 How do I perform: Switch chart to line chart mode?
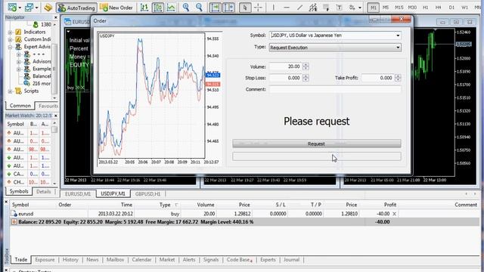click(171, 8)
